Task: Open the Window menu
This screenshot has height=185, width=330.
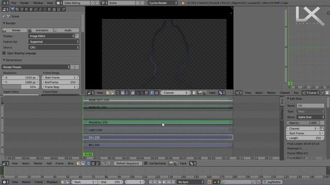Action: tap(38, 3)
